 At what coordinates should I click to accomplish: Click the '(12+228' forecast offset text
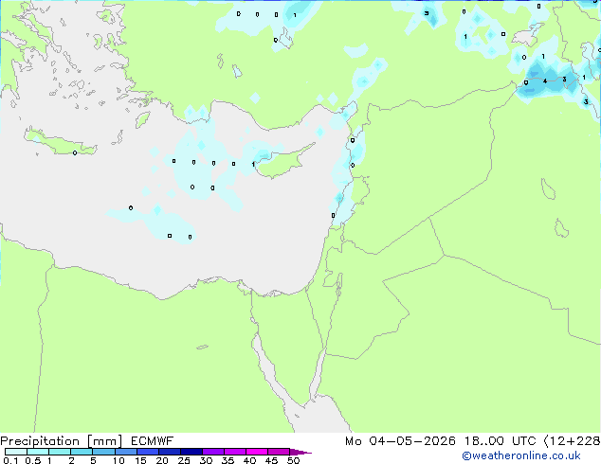[x=572, y=441]
